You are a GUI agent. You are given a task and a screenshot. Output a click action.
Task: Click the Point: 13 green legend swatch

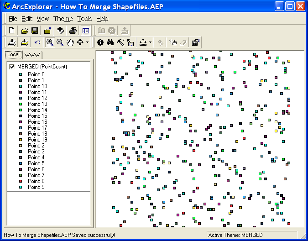pos(21,104)
